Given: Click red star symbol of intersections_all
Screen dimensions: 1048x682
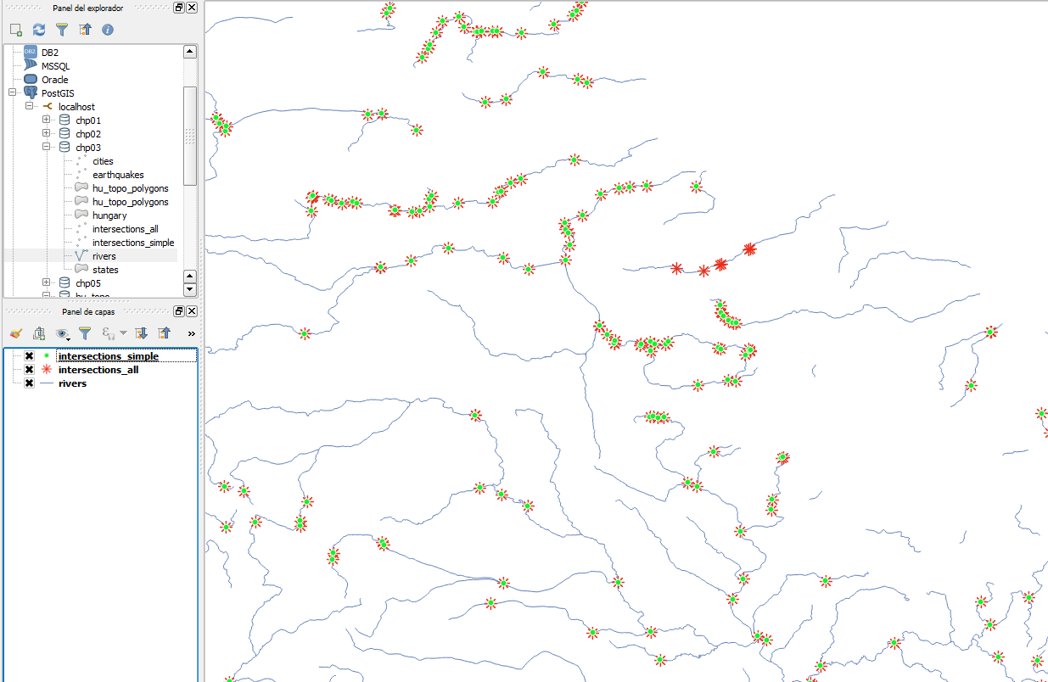Looking at the screenshot, I should pyautogui.click(x=47, y=370).
